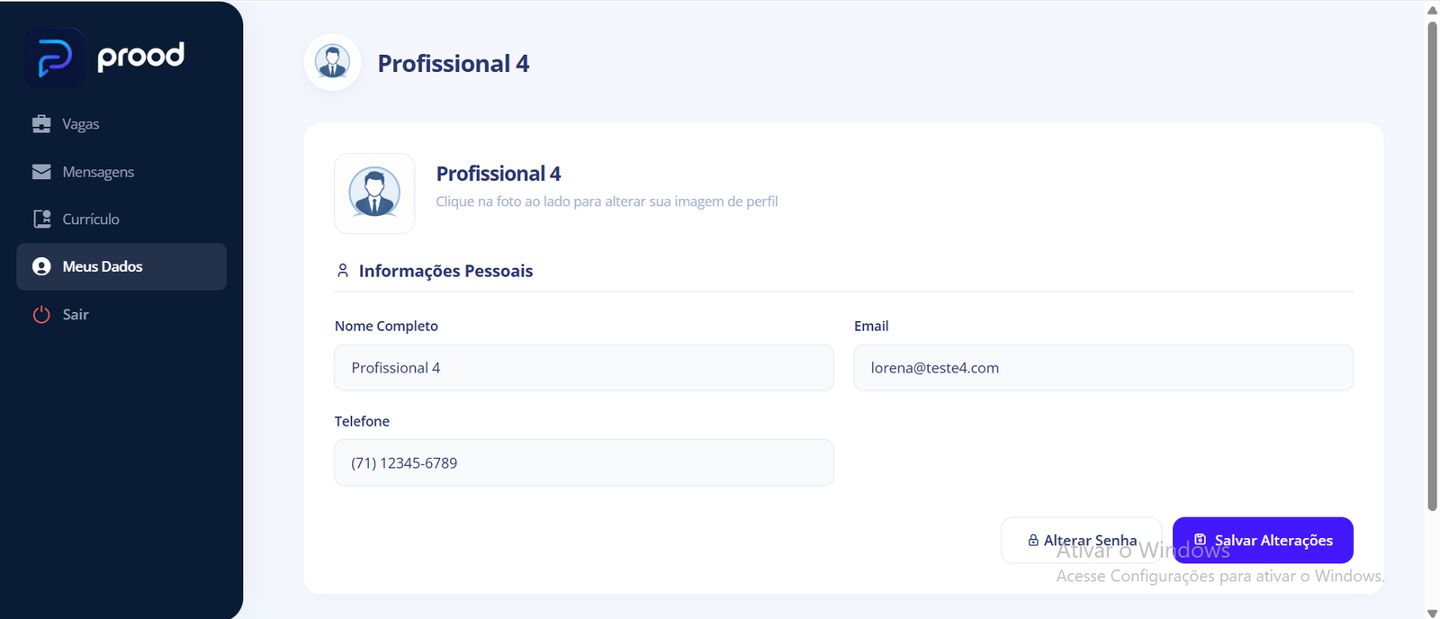
Task: Click into the Email input field
Action: [x=1103, y=368]
